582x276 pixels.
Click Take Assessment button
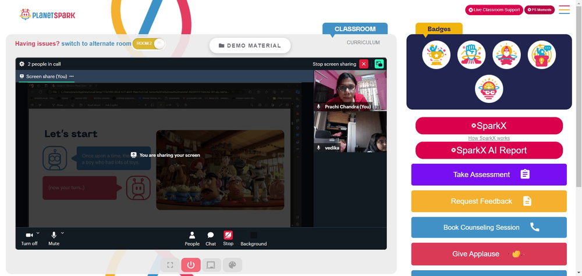click(489, 174)
